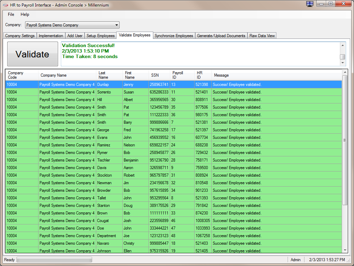Sort by the HR ID column header
Screen dimensions: 354x266
[x=203, y=75]
